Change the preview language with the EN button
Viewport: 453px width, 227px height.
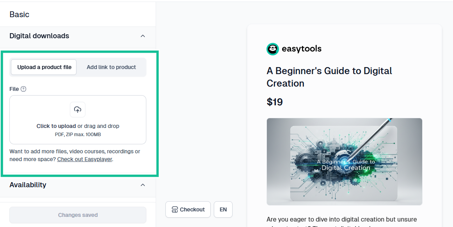click(223, 209)
